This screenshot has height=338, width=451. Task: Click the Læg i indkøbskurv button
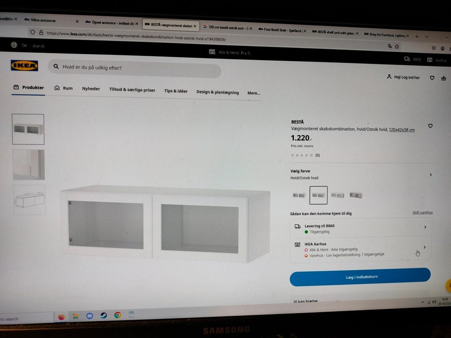(360, 277)
